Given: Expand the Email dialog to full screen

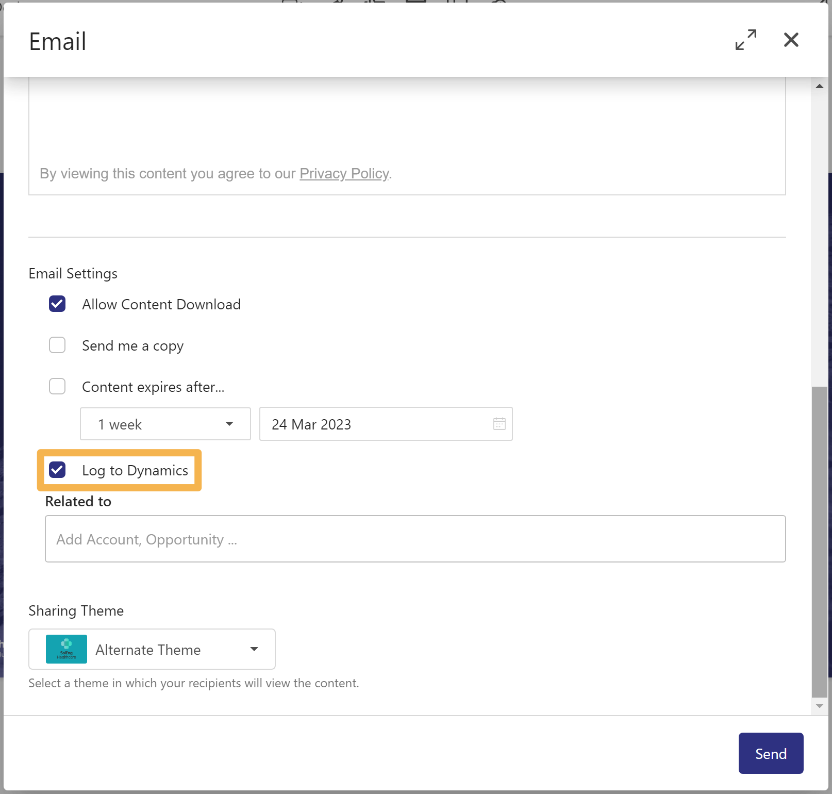Looking at the screenshot, I should coord(745,40).
